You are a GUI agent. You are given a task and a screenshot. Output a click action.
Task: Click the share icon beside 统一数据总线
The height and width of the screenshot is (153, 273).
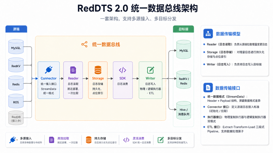84,44
